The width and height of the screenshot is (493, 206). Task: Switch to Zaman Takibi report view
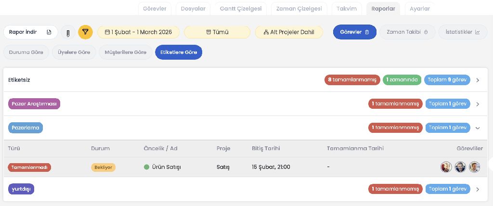coord(407,32)
